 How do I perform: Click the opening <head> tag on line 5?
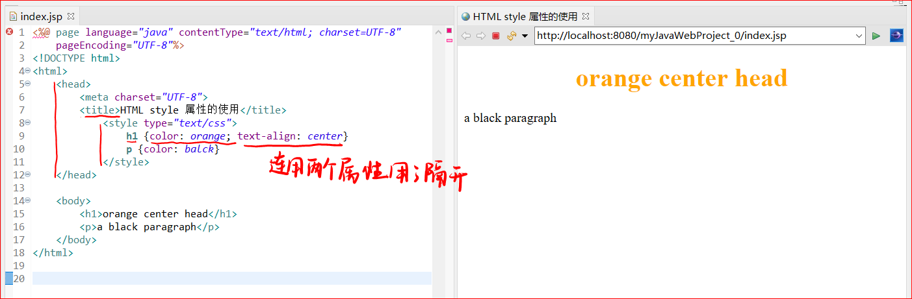coord(73,84)
